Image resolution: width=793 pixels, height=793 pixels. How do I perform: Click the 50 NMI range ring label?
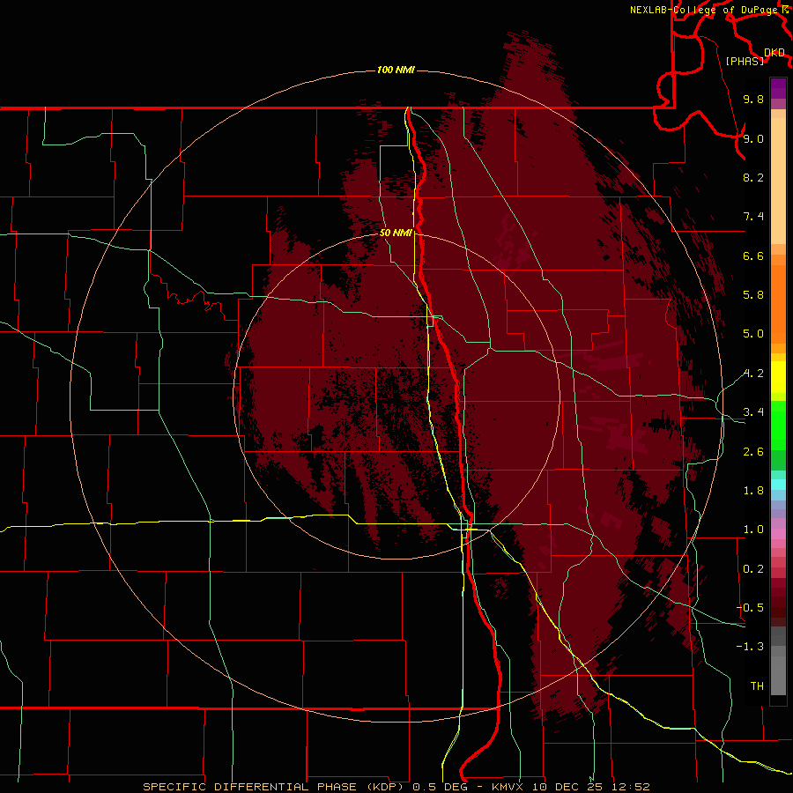(x=396, y=233)
